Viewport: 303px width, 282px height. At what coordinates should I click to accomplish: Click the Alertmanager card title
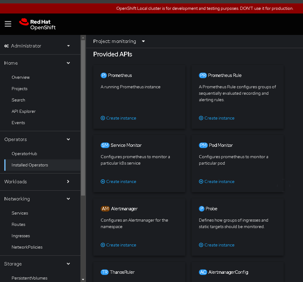click(x=124, y=209)
